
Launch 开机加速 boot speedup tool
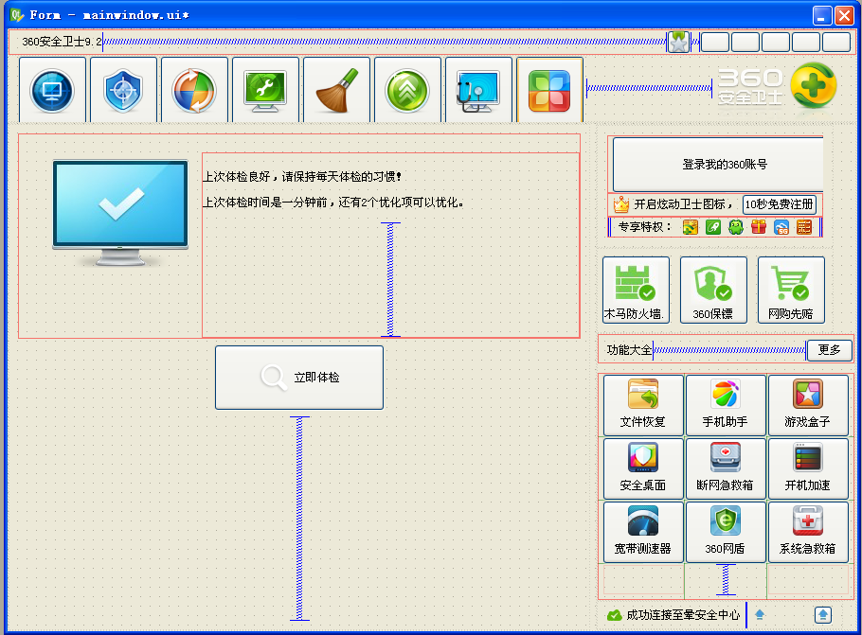(x=808, y=468)
